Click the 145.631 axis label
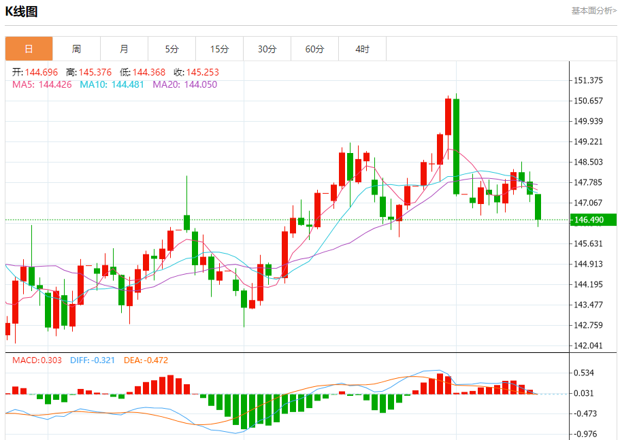This screenshot has height=440, width=620. [x=589, y=243]
